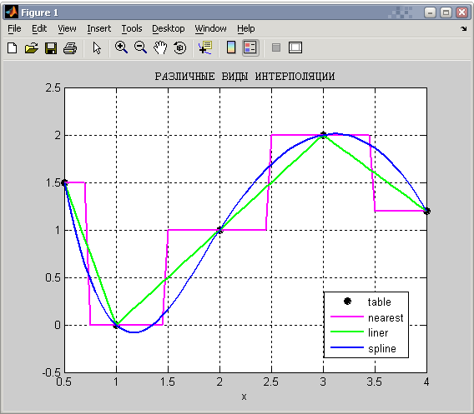The height and width of the screenshot is (414, 474).
Task: Activate the Zoom In magnifier tool
Action: 121,47
